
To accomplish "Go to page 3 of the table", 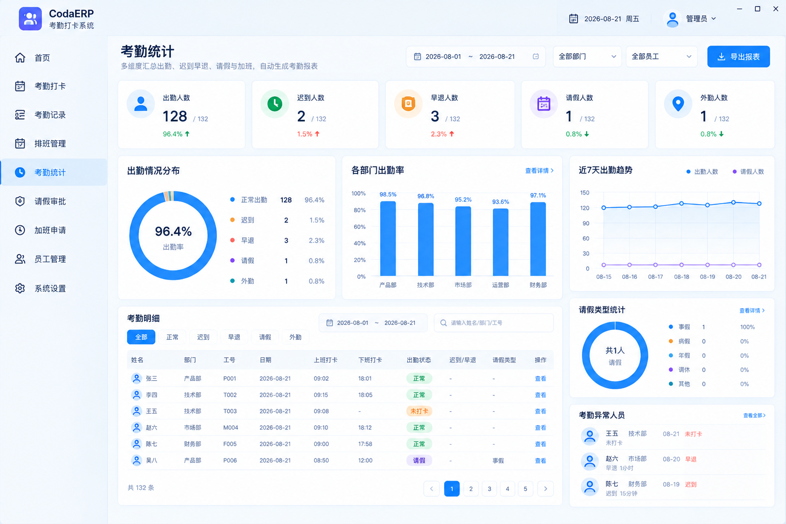I will click(x=489, y=489).
